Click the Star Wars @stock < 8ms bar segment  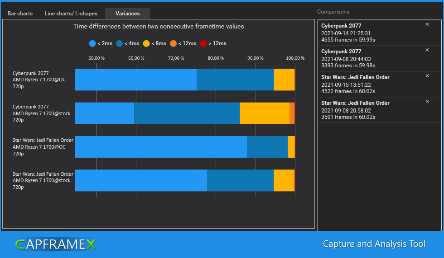point(284,180)
